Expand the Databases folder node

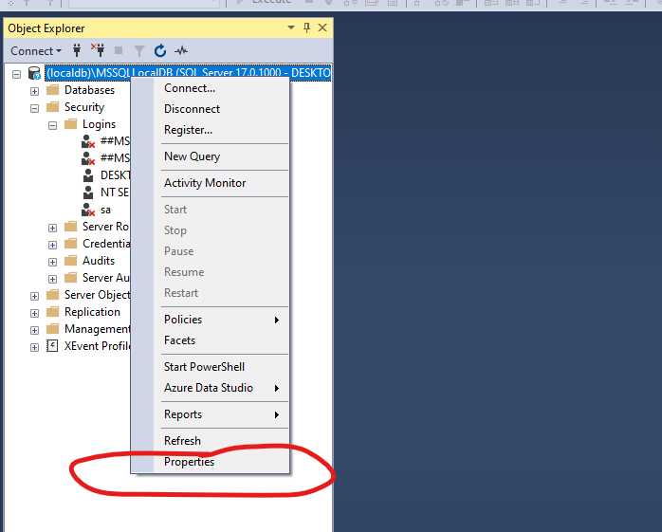(35, 91)
